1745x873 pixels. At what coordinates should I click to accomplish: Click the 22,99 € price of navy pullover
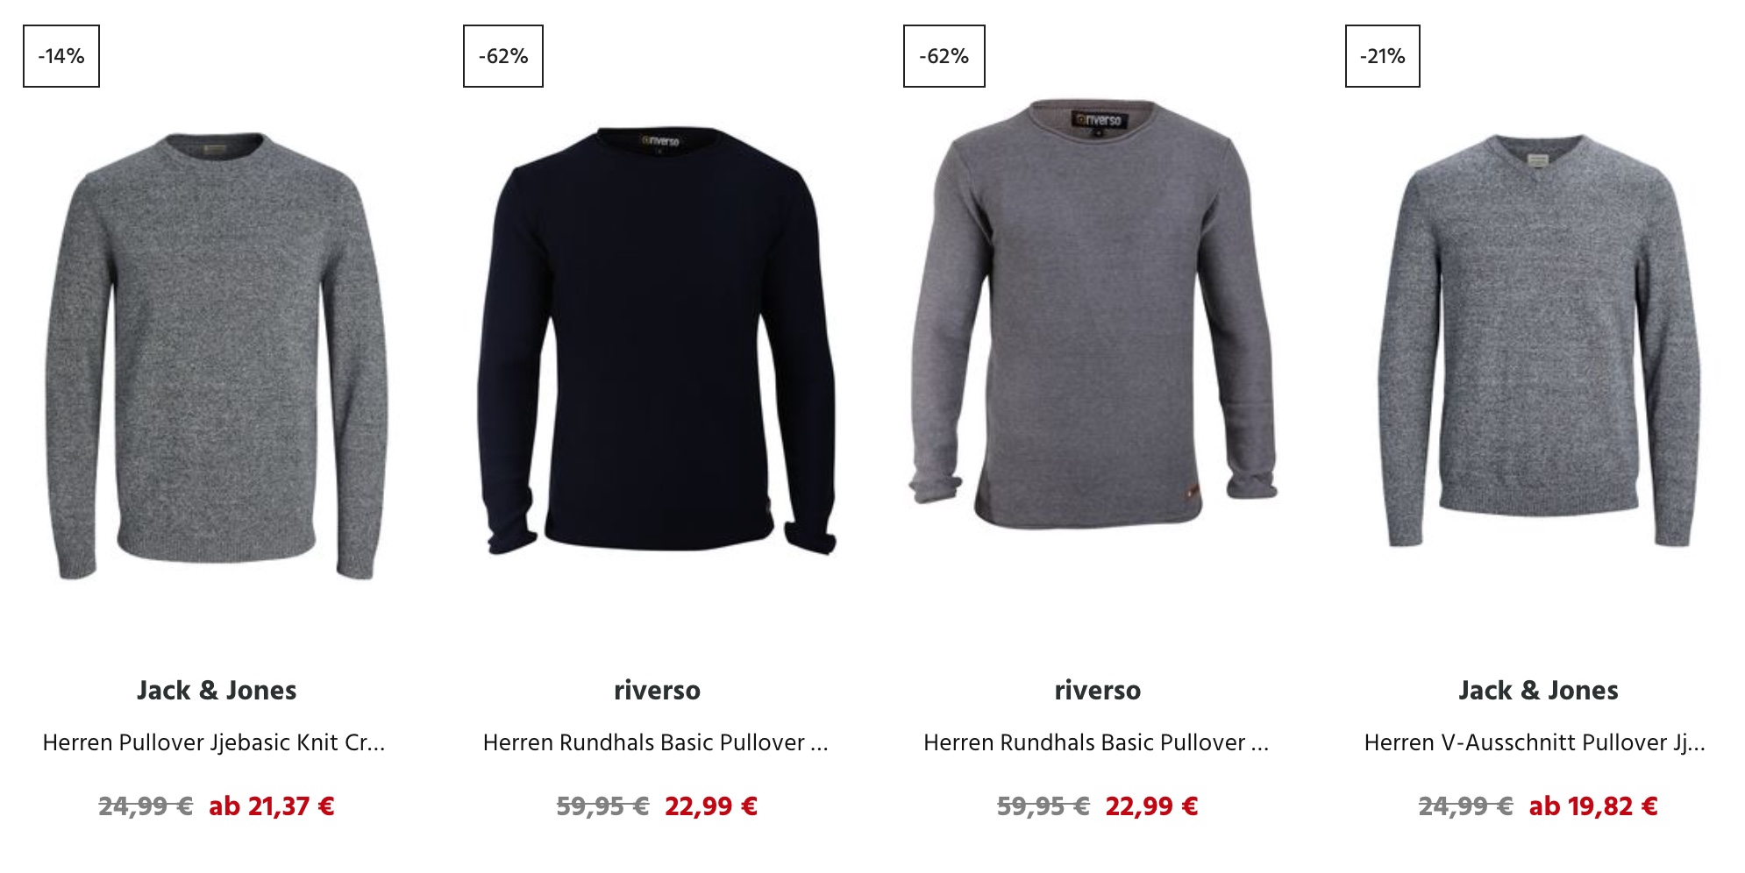point(711,806)
